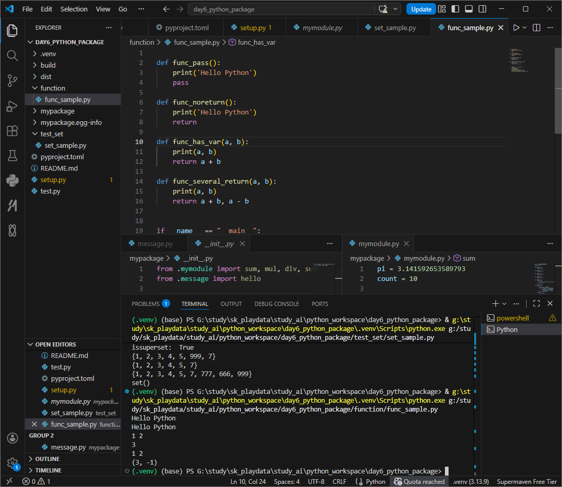Open setup.py in the file tree
The image size is (562, 487).
tap(73, 180)
